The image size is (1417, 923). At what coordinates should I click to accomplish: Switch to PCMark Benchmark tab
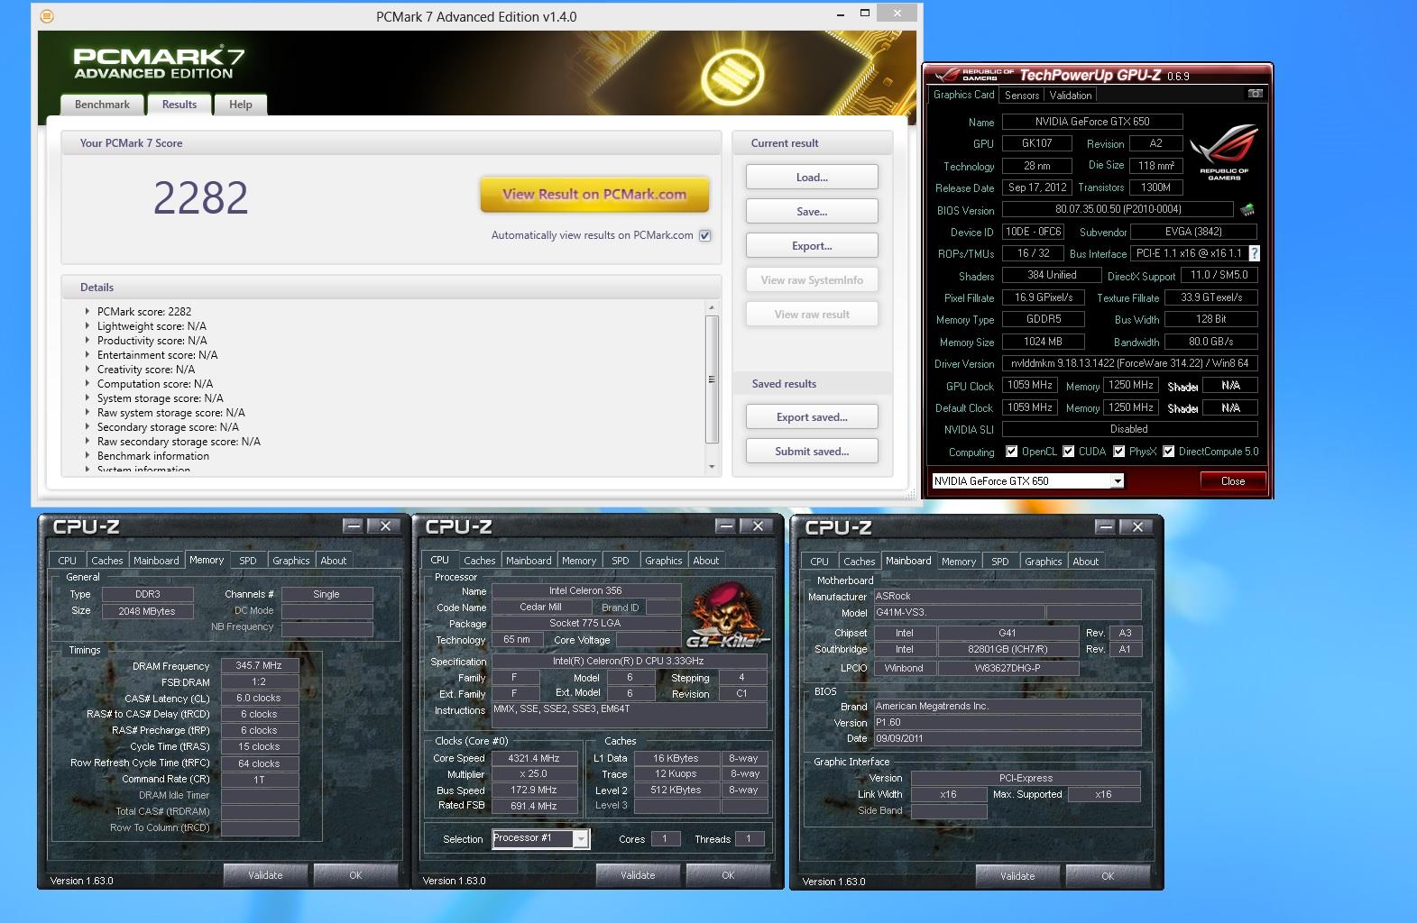102,105
